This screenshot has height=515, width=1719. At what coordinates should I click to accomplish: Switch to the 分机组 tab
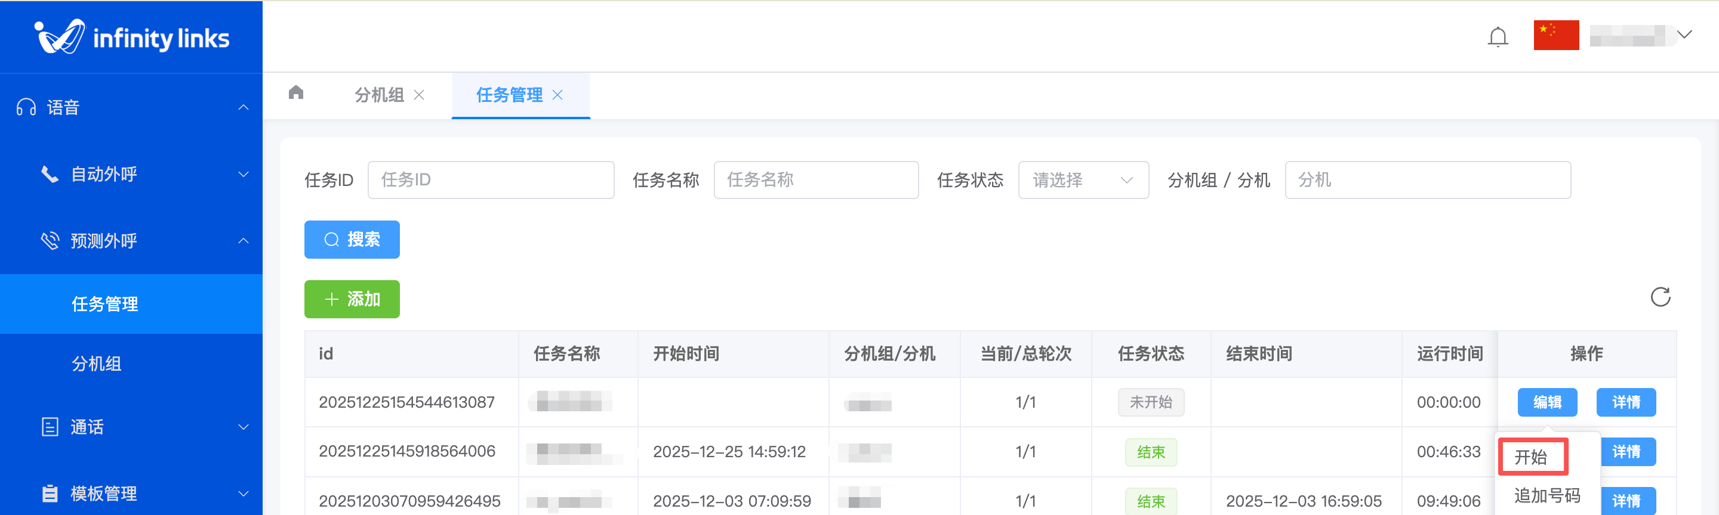379,95
